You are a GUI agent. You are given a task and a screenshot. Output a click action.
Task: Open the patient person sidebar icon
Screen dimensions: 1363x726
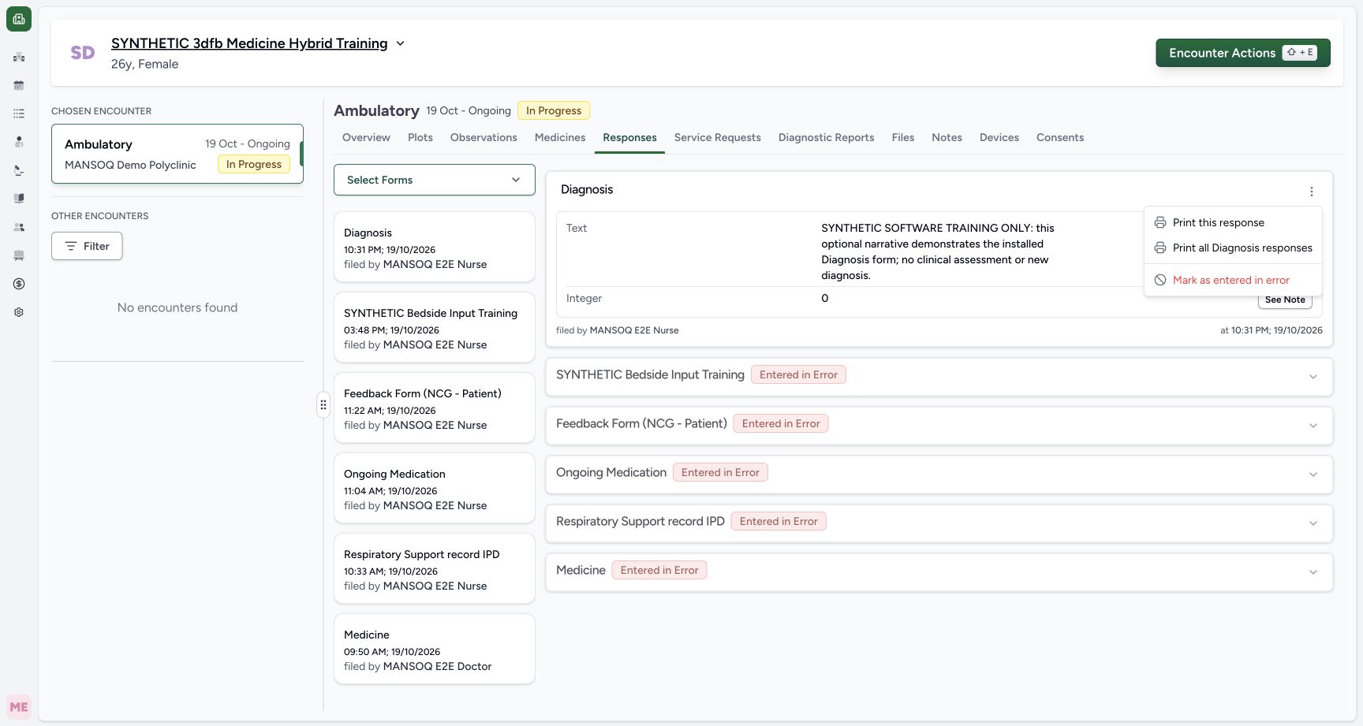[x=19, y=142]
